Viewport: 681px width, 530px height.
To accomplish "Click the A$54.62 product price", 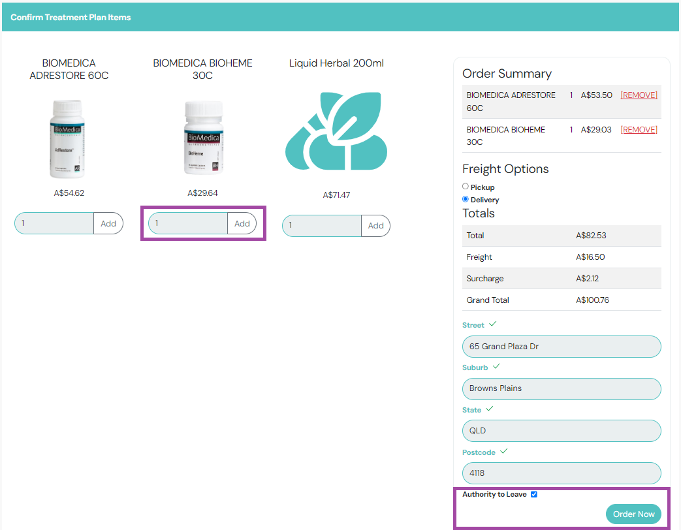I will tap(69, 193).
